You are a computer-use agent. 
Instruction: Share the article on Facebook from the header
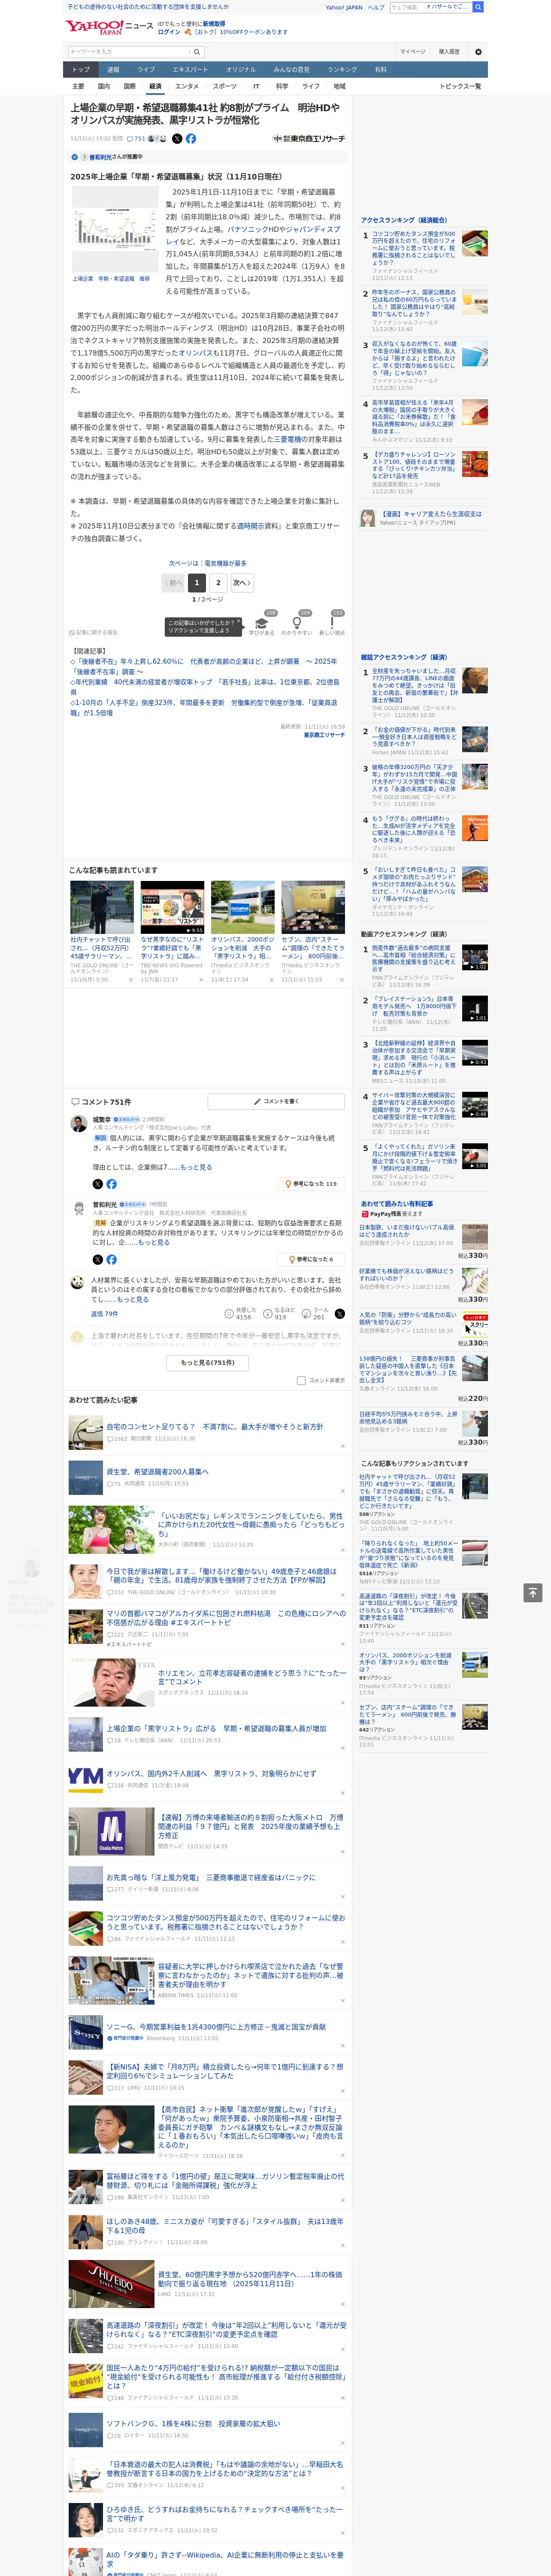coord(191,139)
